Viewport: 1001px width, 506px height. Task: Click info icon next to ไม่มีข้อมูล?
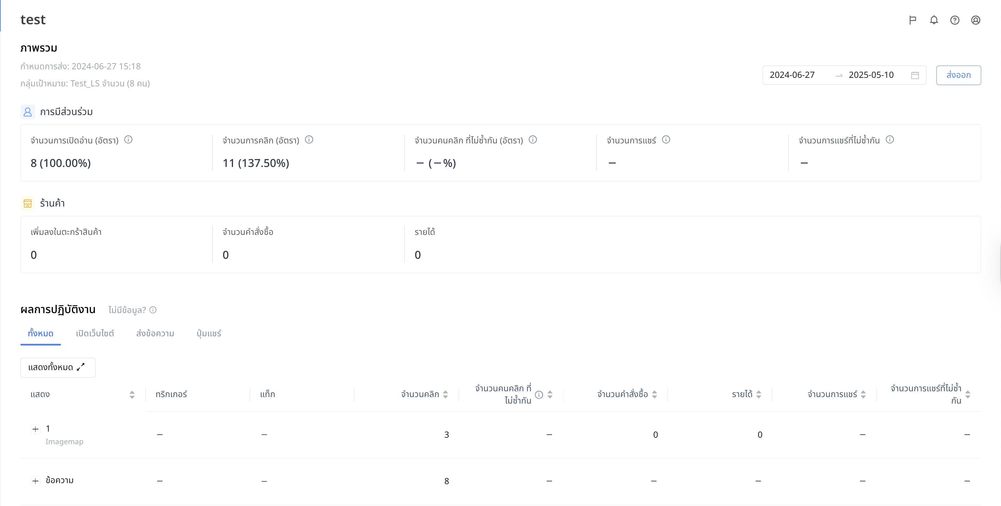click(153, 310)
